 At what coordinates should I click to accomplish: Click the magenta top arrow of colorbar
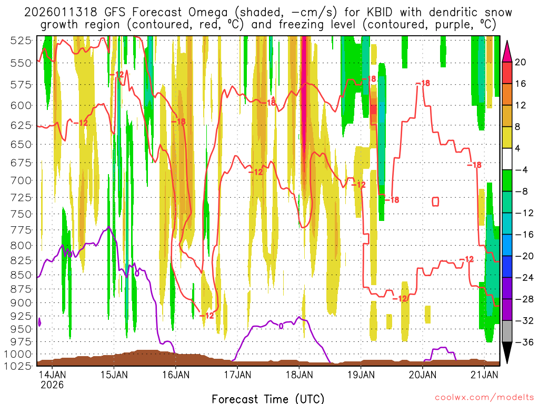coord(507,52)
